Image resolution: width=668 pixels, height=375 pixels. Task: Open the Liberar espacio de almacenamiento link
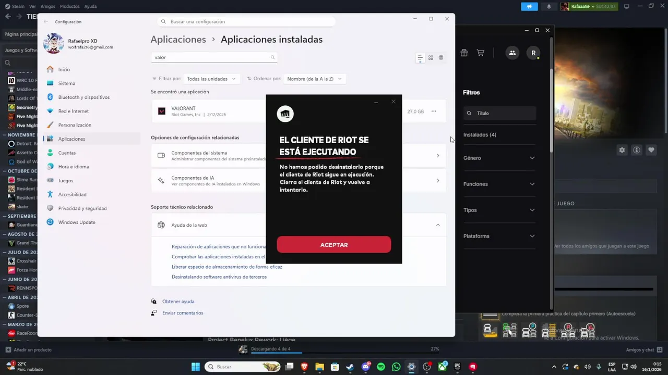[x=227, y=267]
